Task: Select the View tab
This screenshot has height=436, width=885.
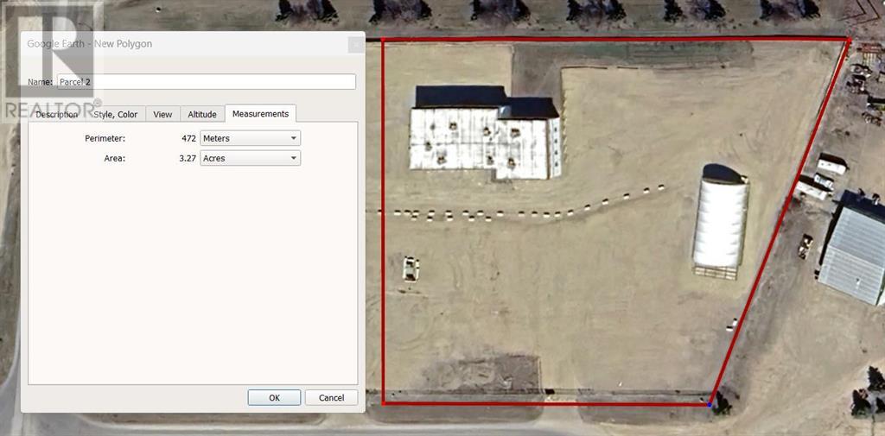Action: pyautogui.click(x=162, y=114)
